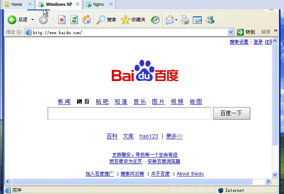The height and width of the screenshot is (194, 284).
Task: Click the horizontal scrollbar right arrow
Action: [x=268, y=181]
